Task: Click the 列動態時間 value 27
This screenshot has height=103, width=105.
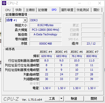Action: coord(77,74)
